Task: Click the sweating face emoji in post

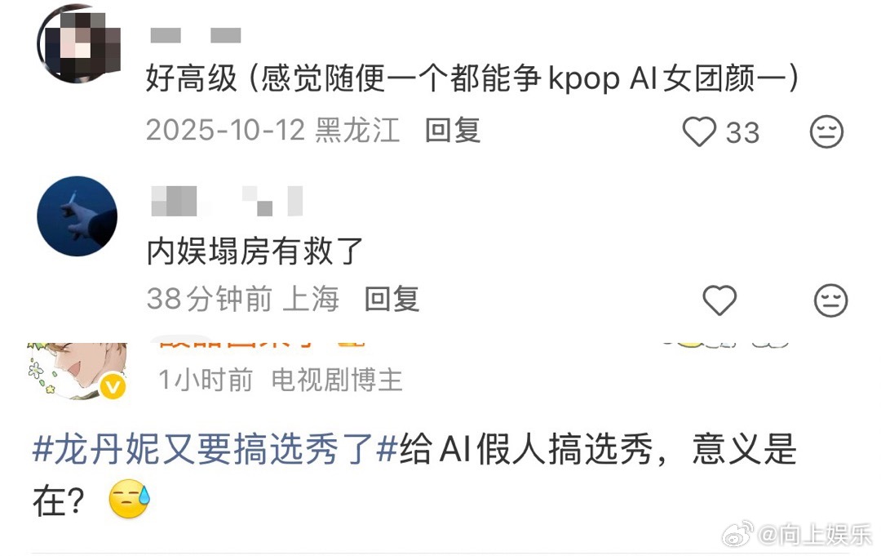Action: coord(129,499)
